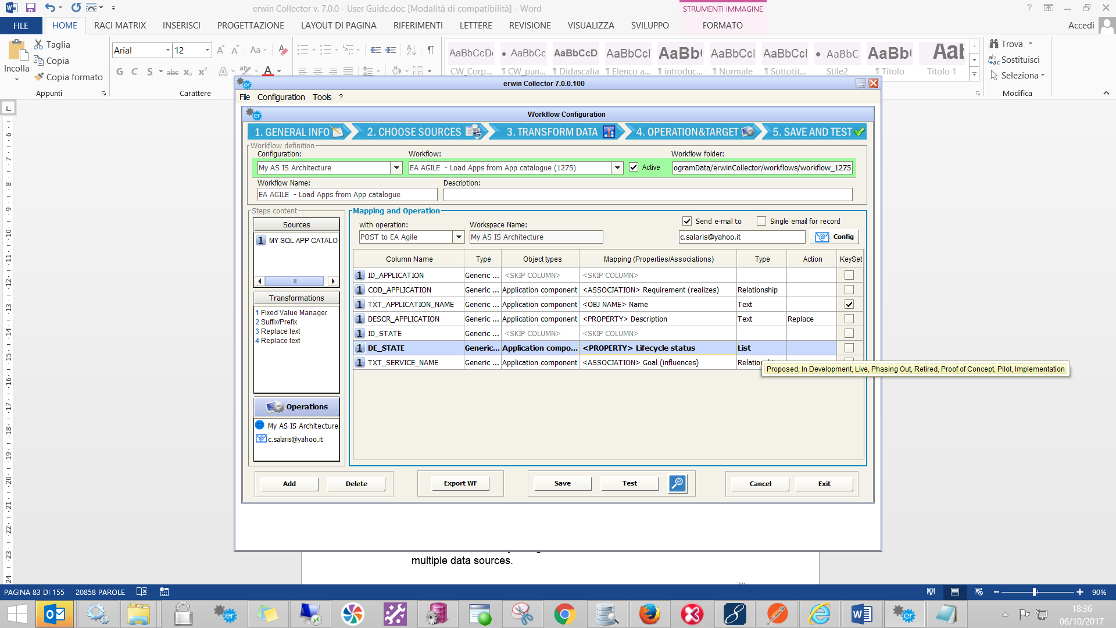The width and height of the screenshot is (1116, 628).
Task: Click the pilcrow show-formatting icon
Action: coord(431,50)
